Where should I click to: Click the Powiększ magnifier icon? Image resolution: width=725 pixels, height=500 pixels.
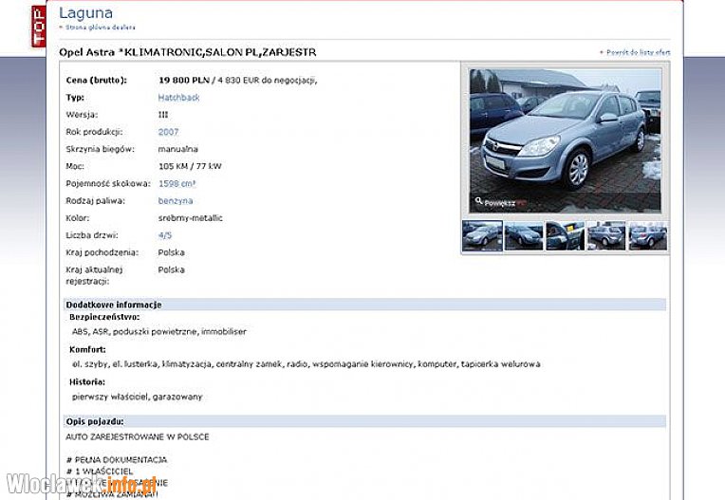(x=479, y=201)
